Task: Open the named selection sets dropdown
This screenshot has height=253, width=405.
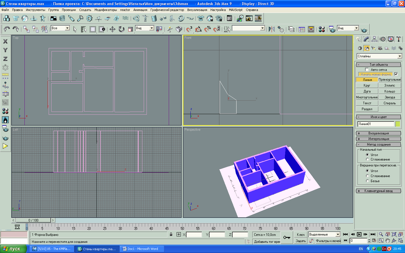Action: [x=262, y=28]
